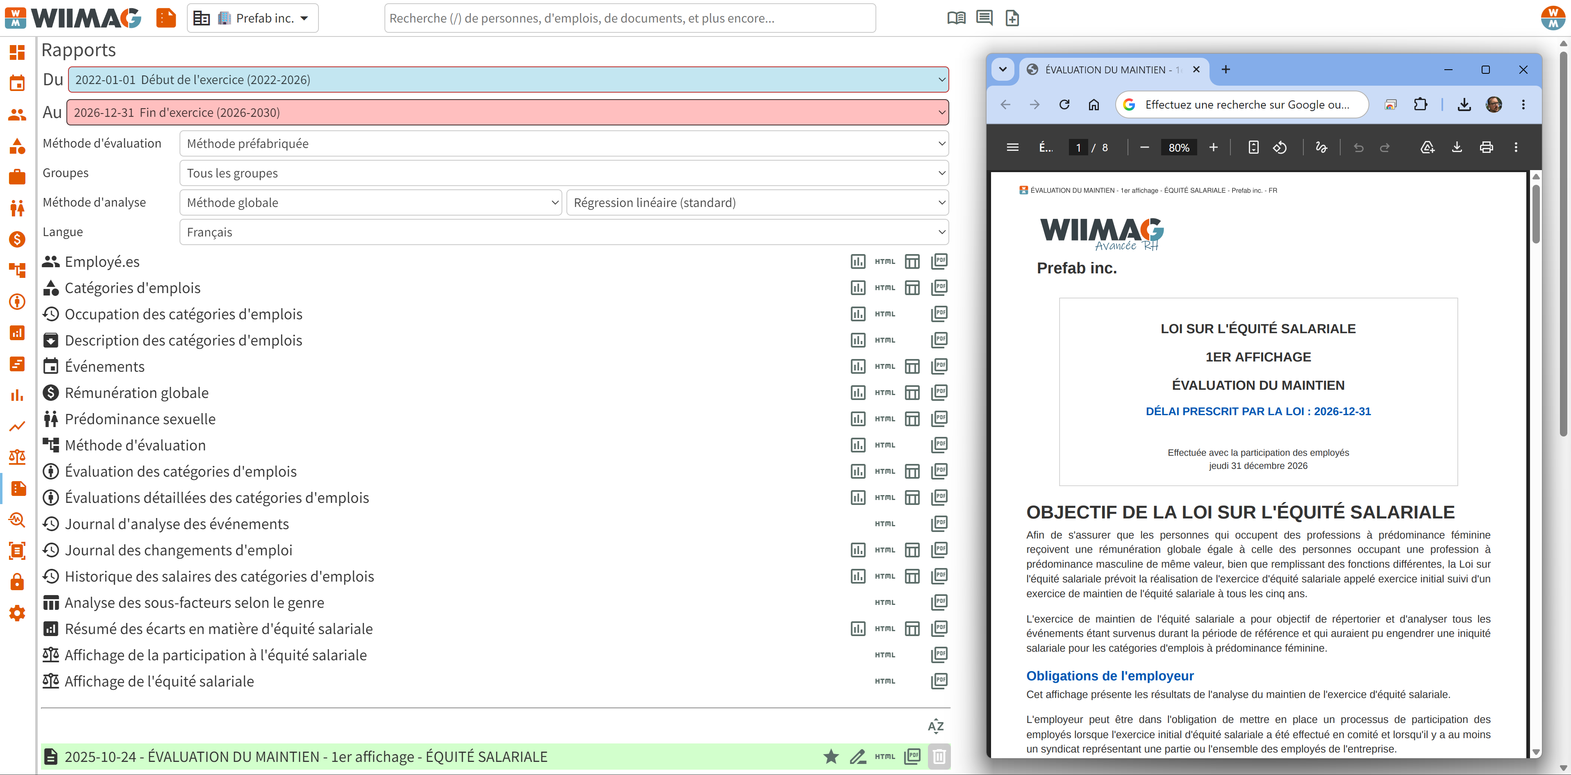This screenshot has width=1571, height=775.
Task: Open chart view for Employé.es report
Action: pyautogui.click(x=858, y=261)
